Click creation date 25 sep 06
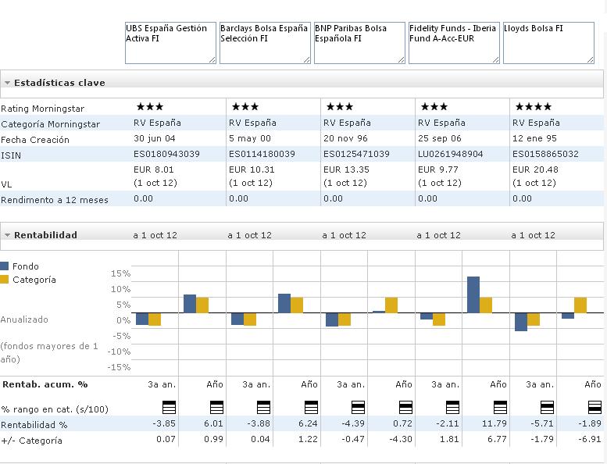The image size is (607, 464). (x=440, y=138)
